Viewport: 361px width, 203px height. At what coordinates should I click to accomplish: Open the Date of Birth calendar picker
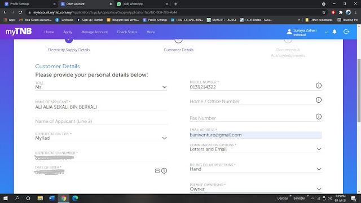(157, 171)
